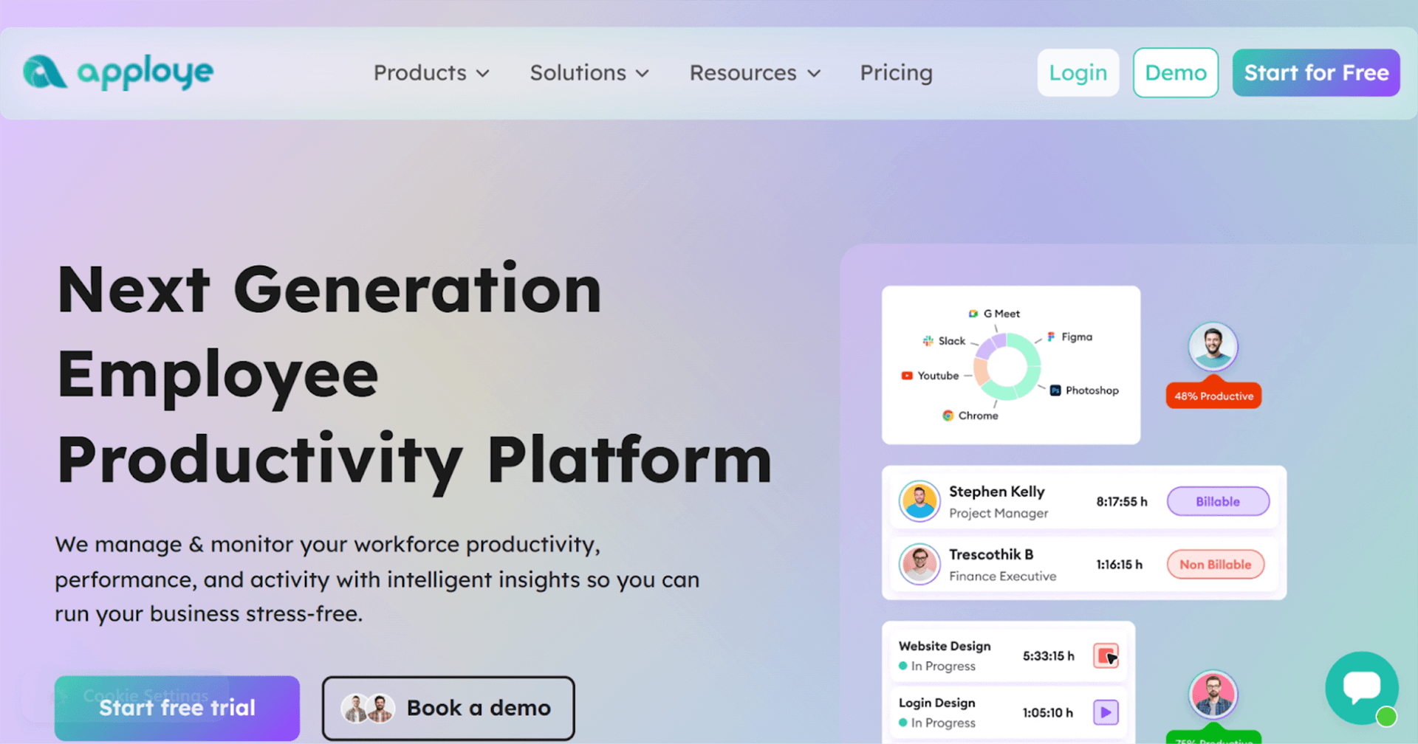Click the Figma icon in chart

click(x=1051, y=337)
